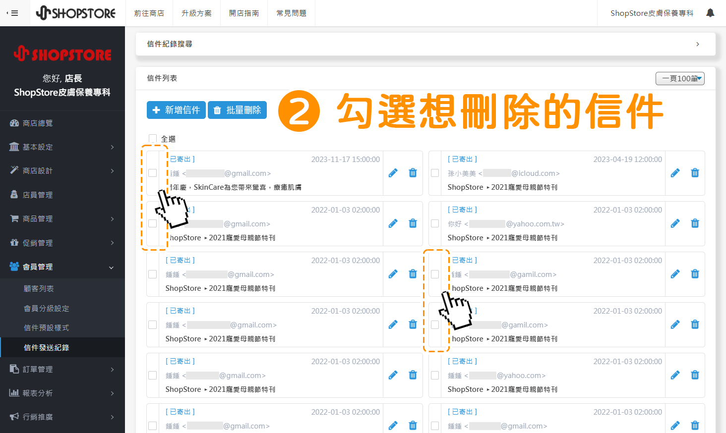Go to ShopStore logo in top bar

(76, 13)
